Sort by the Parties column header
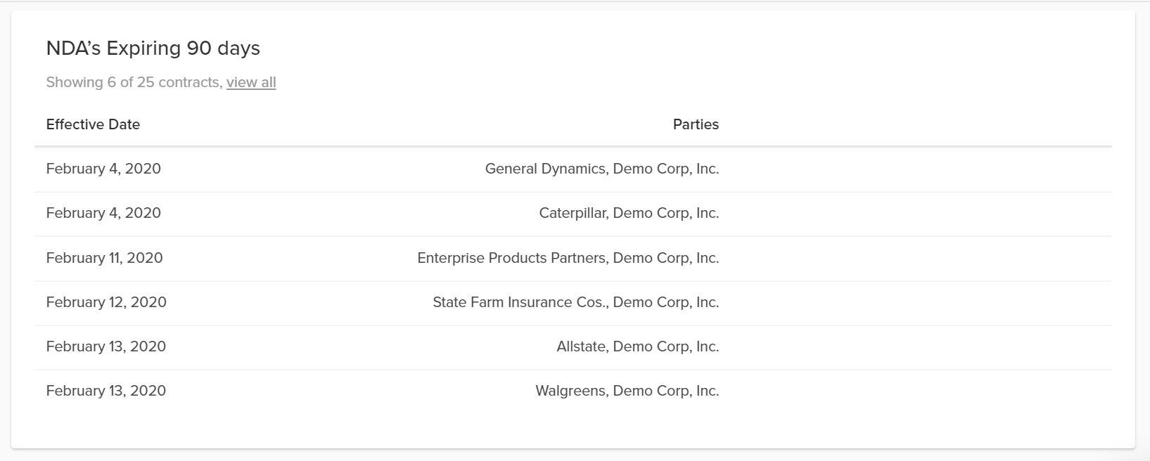The height and width of the screenshot is (461, 1150). pos(696,124)
